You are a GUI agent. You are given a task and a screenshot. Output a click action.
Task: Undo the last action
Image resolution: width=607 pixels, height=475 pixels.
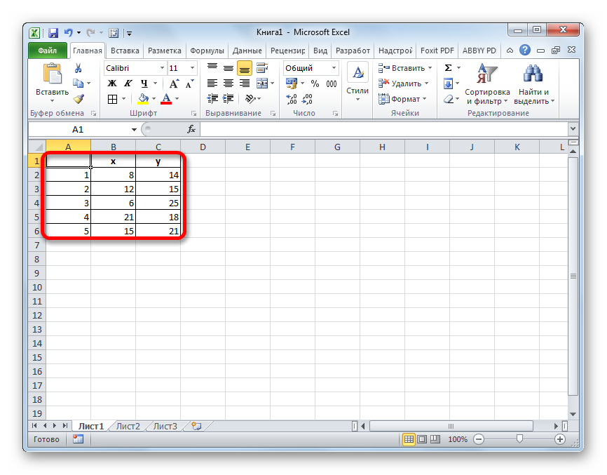pos(69,33)
